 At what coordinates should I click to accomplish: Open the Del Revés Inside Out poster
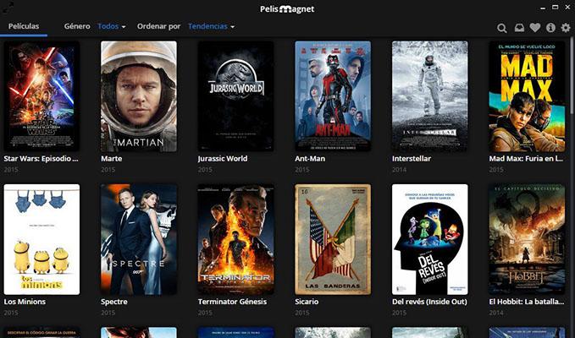(x=430, y=239)
